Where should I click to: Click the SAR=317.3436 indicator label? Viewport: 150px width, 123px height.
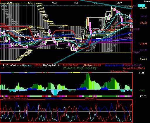pyautogui.click(x=70, y=65)
